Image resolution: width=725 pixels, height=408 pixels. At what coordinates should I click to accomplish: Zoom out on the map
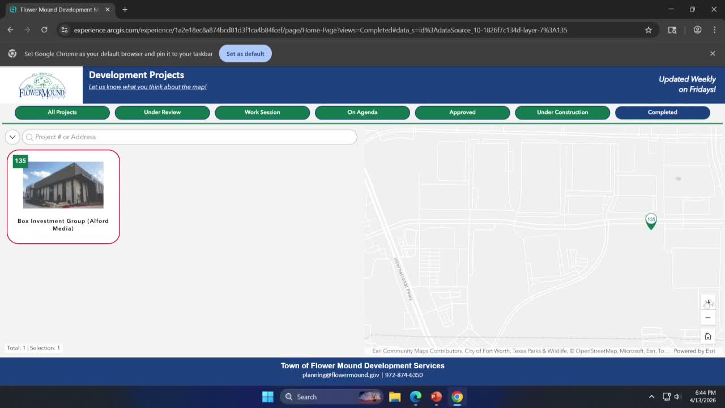tap(707, 318)
